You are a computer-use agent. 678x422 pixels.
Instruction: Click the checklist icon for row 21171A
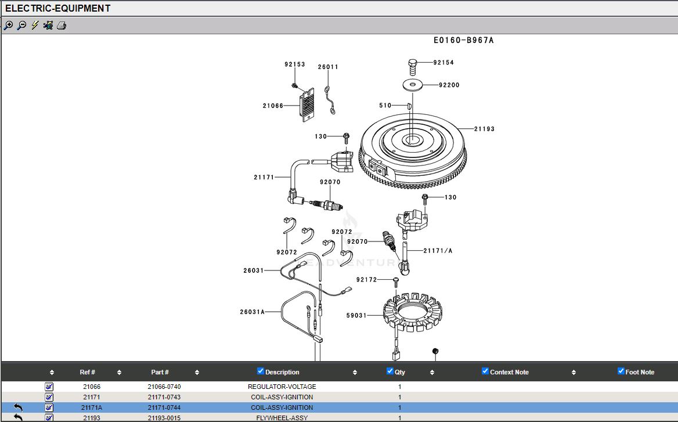click(x=49, y=407)
